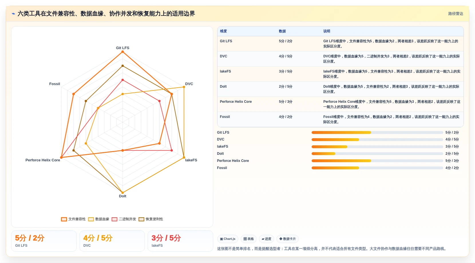Click the chart title heading text
Viewport: 475px width, 263px height.
pyautogui.click(x=106, y=14)
